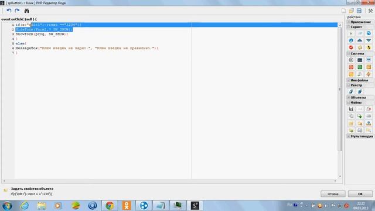Screen dimensions: 375x211
Task: Launch Internet Explorer from the taskbar
Action: pos(25,206)
